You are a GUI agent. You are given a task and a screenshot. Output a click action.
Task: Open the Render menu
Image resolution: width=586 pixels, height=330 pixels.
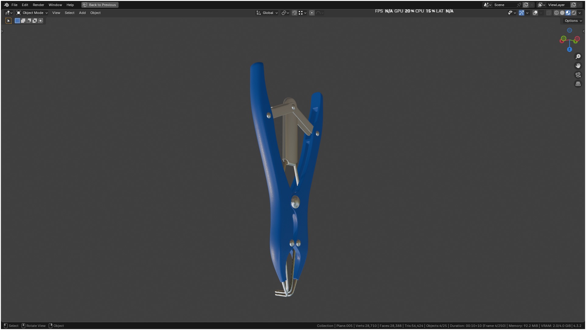point(38,5)
